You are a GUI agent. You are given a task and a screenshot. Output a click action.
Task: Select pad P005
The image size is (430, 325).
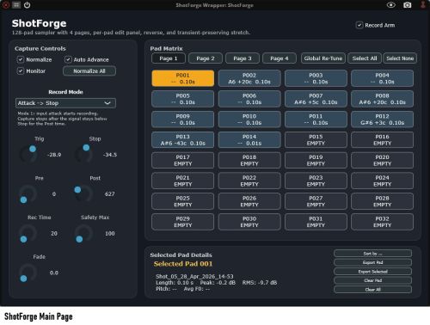(x=182, y=99)
